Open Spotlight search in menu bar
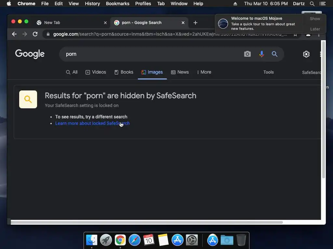This screenshot has width=333, height=249. point(312,4)
